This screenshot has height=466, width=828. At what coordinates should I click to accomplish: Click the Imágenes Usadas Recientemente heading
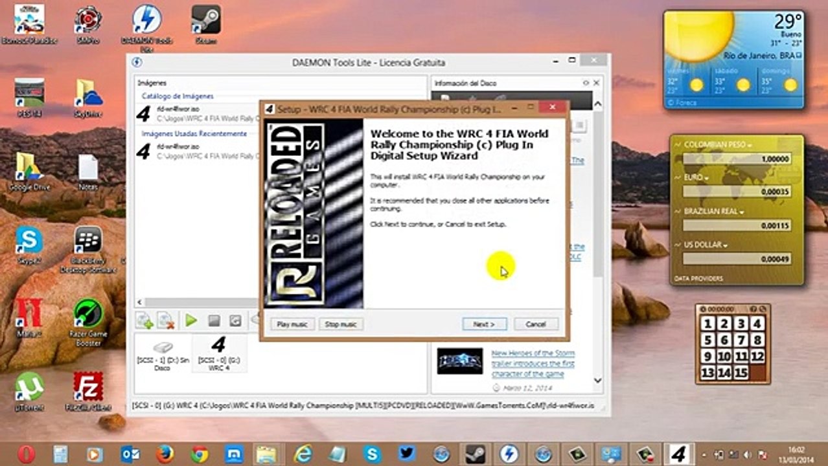pos(194,133)
